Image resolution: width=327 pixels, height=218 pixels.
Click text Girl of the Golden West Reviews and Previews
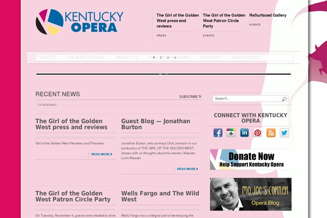70,143
